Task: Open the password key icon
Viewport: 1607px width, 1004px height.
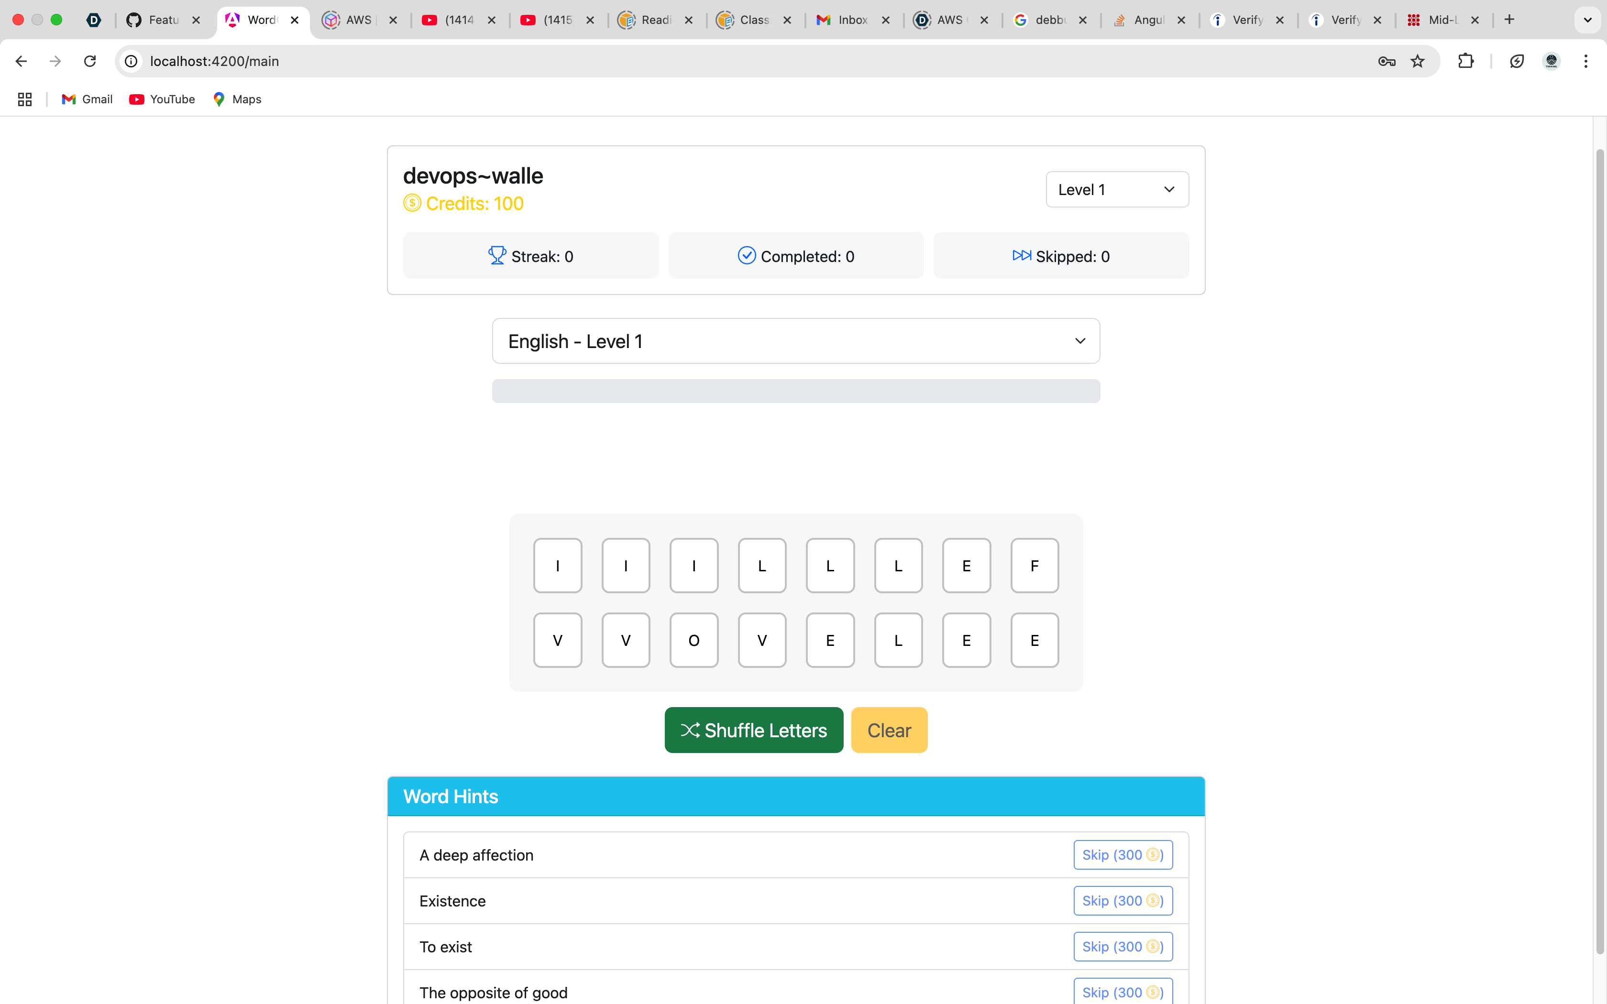Action: (x=1386, y=61)
